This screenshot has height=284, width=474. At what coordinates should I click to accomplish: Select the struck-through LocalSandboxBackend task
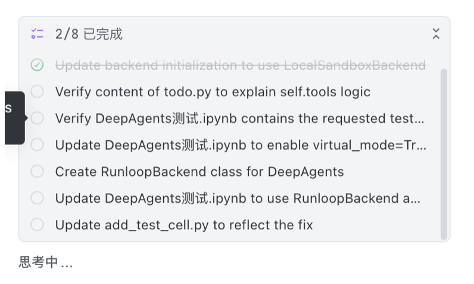coord(240,65)
